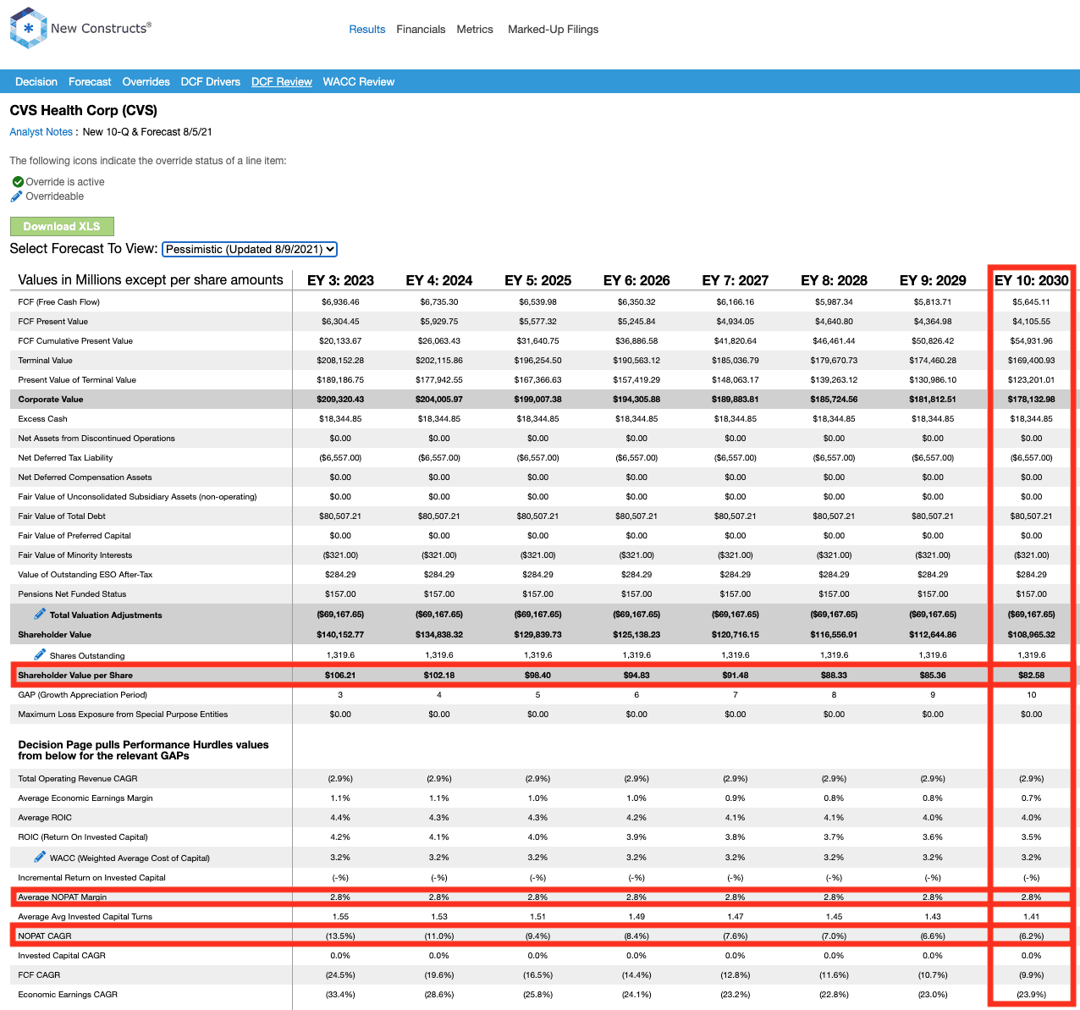Click the $6,936.46 free cash flow value
The image size is (1080, 1010).
tap(340, 302)
